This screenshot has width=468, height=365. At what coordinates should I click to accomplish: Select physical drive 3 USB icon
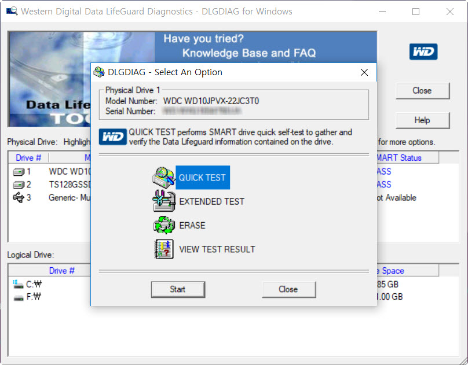coord(19,198)
